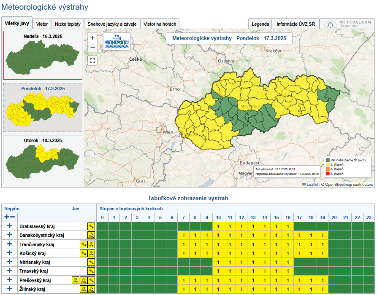Open the Snehové jazyky a záveje tab

(x=112, y=24)
